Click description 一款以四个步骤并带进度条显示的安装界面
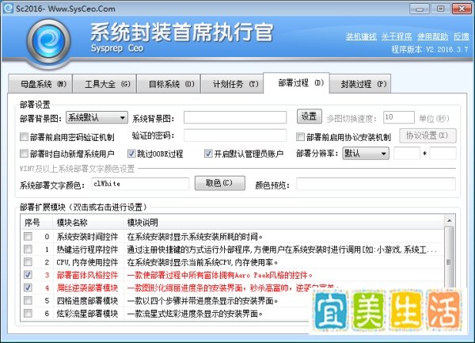The height and width of the screenshot is (343, 475). pos(203,301)
